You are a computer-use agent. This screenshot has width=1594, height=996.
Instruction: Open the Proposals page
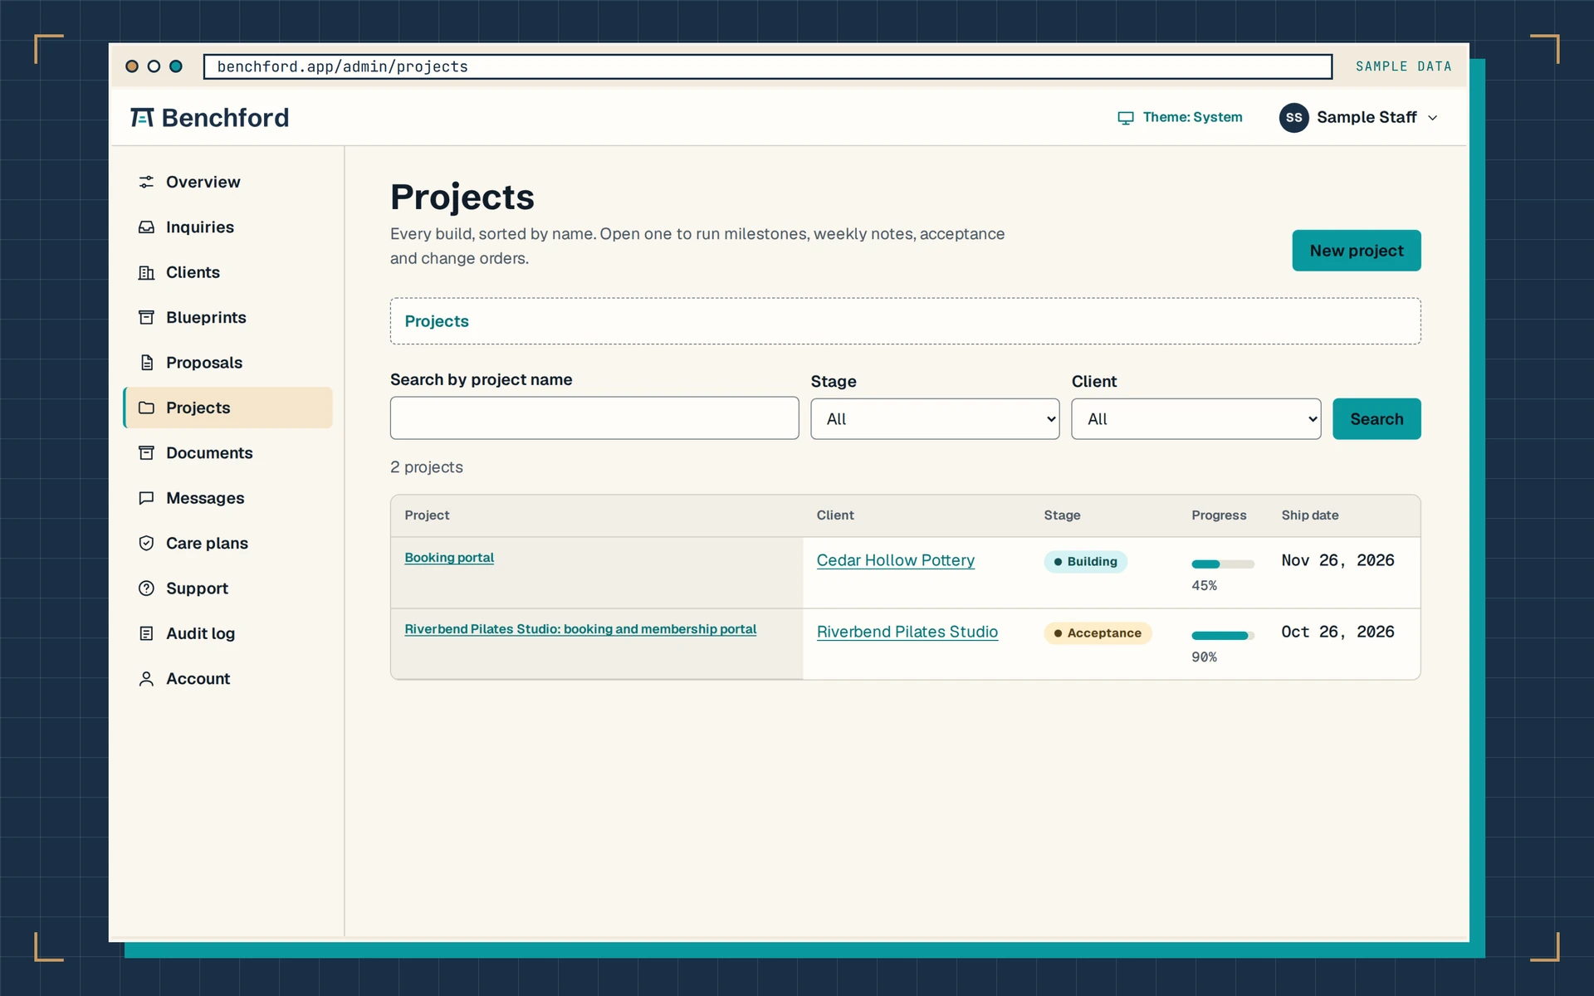click(x=227, y=363)
